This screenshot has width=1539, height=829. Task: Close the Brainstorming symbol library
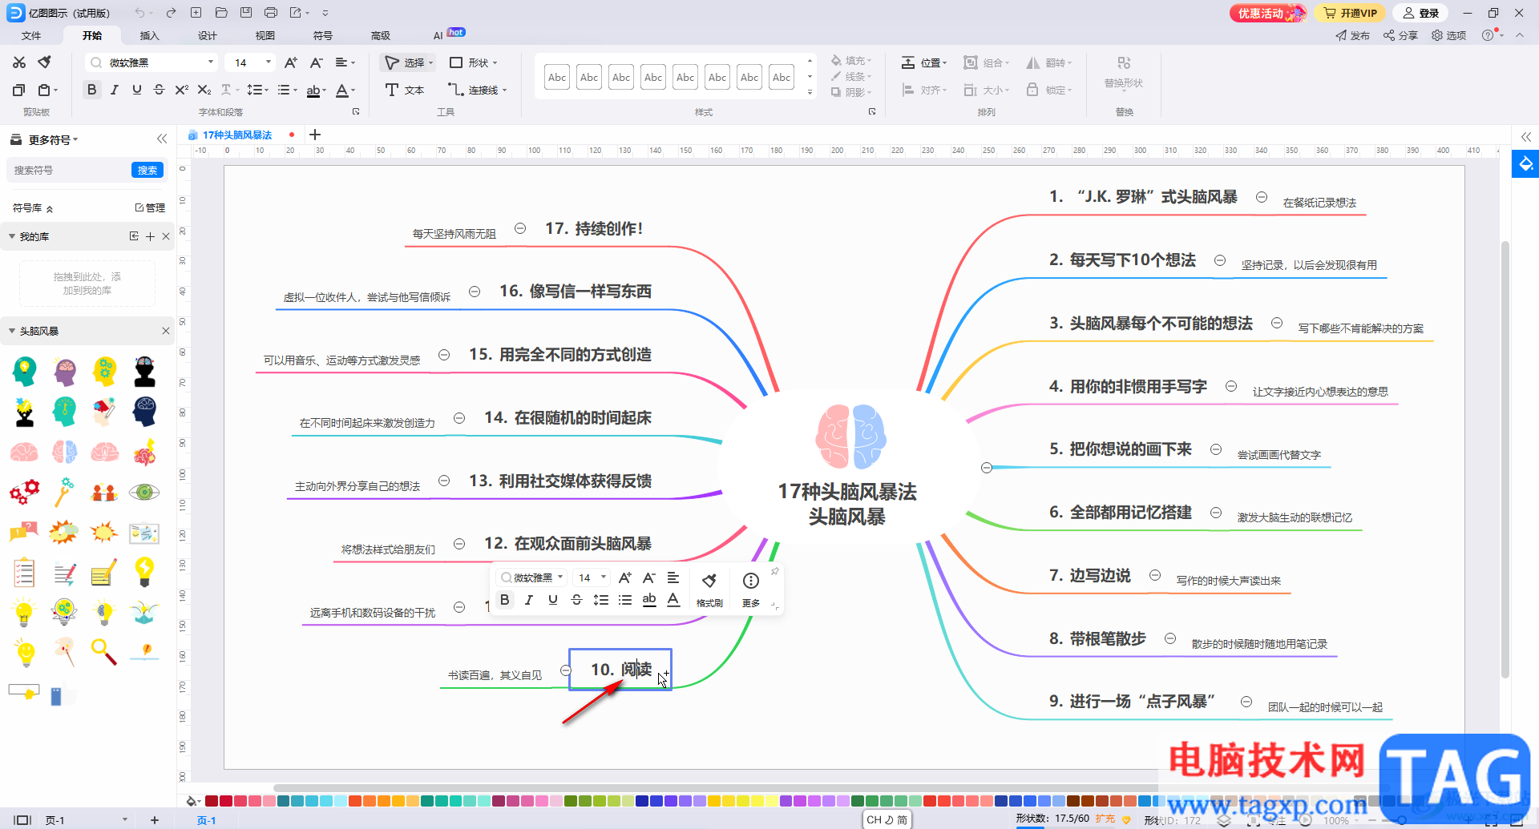pos(166,331)
